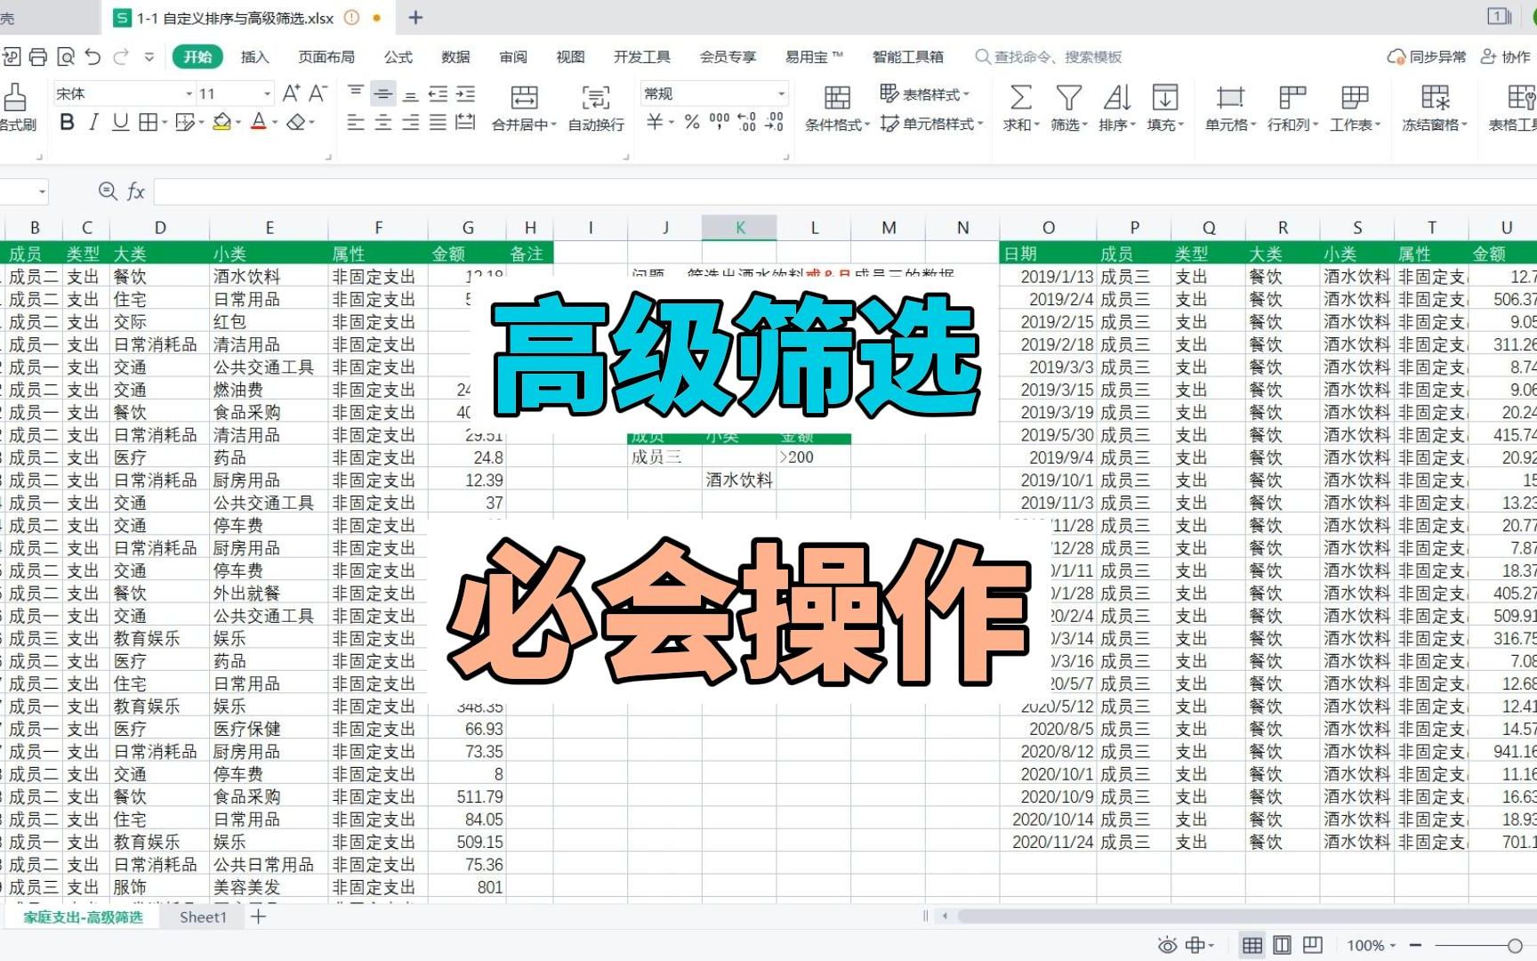Screen dimensions: 1537x961
Task: Increase decimal places
Action: pos(747,122)
